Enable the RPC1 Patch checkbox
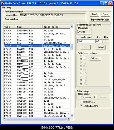 pos(81,102)
